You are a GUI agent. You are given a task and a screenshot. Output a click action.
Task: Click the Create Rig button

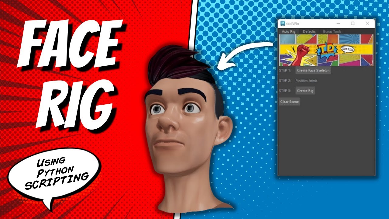coord(305,91)
